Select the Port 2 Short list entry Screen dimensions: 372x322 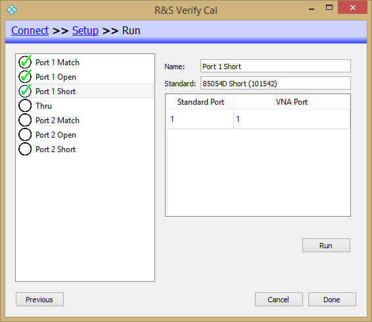(85, 149)
